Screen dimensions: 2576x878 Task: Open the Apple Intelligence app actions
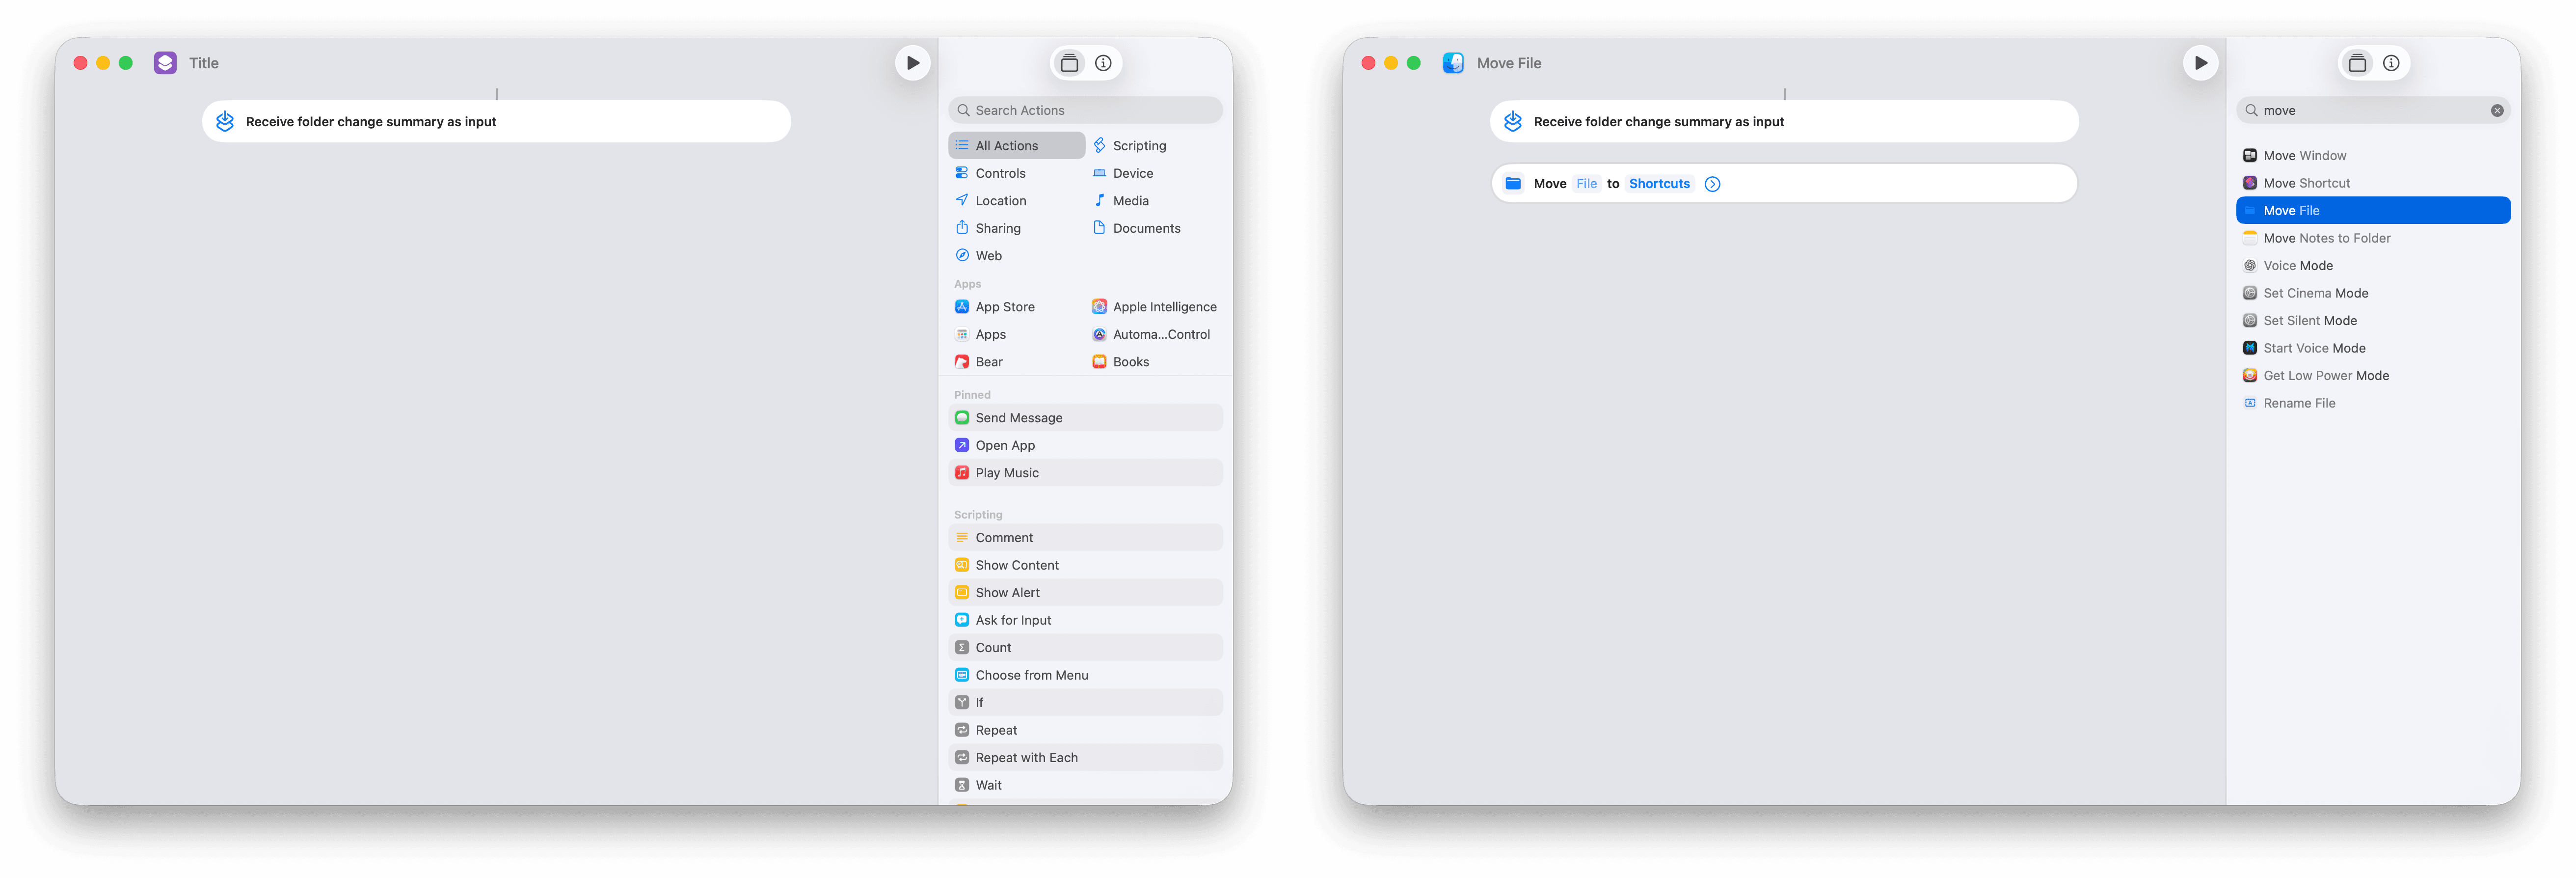coord(1164,307)
